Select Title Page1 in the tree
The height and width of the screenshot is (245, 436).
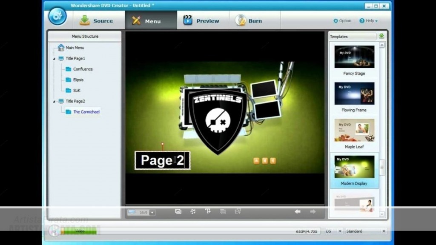pos(75,59)
